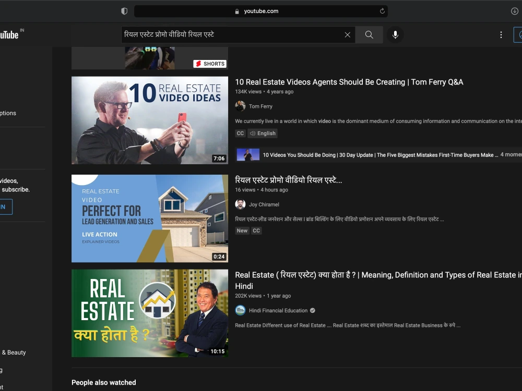Click '202K views • 1 year ago' text
The width and height of the screenshot is (522, 391).
tap(263, 296)
